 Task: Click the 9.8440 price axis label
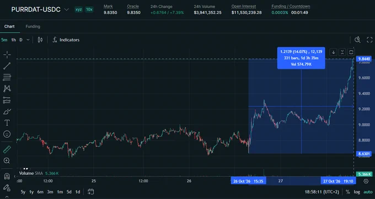(x=364, y=59)
